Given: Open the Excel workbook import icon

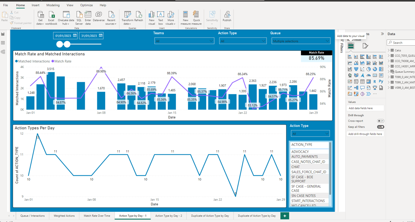Looking at the screenshot, I should pyautogui.click(x=51, y=18).
